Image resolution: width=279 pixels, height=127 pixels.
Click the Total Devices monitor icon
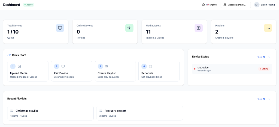point(60,28)
